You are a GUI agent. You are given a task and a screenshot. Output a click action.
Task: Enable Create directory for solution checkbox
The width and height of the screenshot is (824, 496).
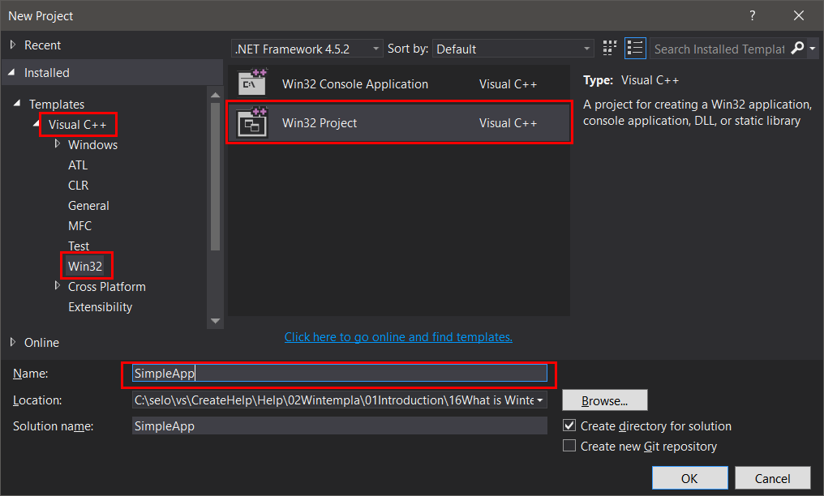(x=569, y=425)
